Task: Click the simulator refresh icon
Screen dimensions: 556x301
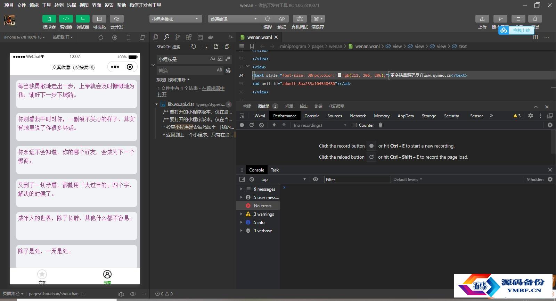Action: click(x=101, y=37)
